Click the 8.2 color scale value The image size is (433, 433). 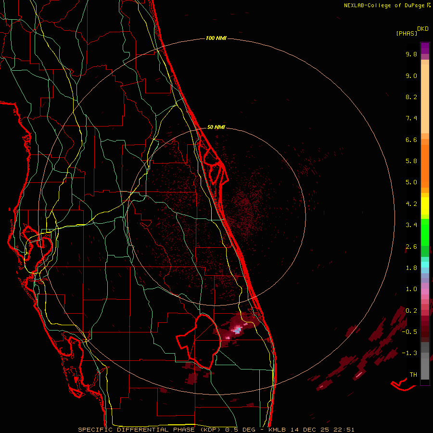click(x=411, y=97)
